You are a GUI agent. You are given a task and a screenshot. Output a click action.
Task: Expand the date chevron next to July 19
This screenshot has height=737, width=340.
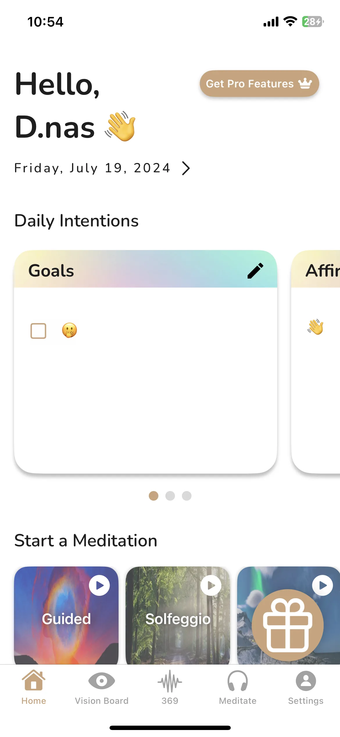tap(186, 168)
